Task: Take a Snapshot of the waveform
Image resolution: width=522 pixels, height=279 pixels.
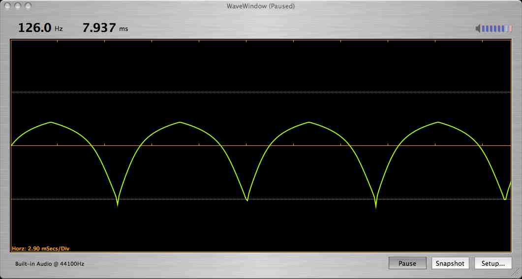Action: (450, 263)
